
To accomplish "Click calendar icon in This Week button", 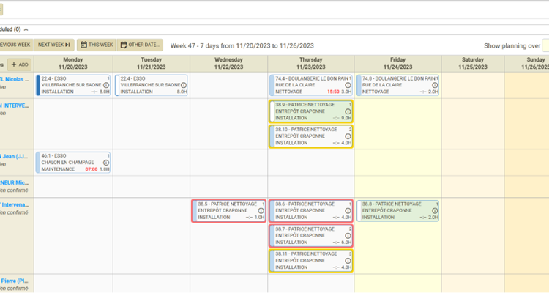I will (x=83, y=45).
